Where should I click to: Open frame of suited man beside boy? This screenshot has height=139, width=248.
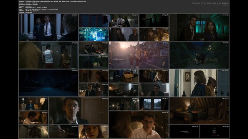pos(94,90)
